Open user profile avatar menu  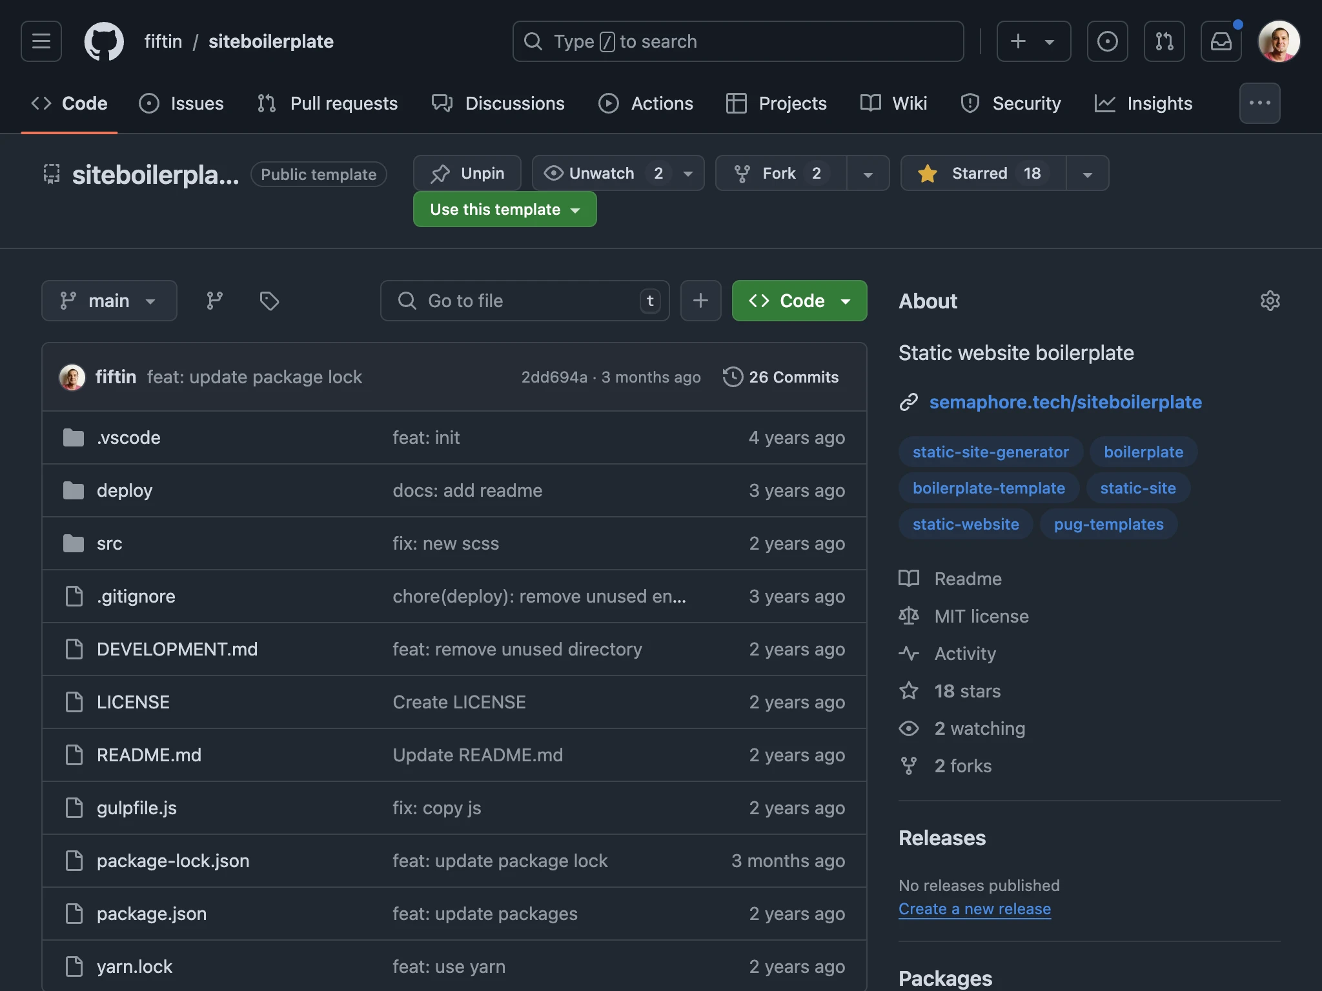(1279, 41)
